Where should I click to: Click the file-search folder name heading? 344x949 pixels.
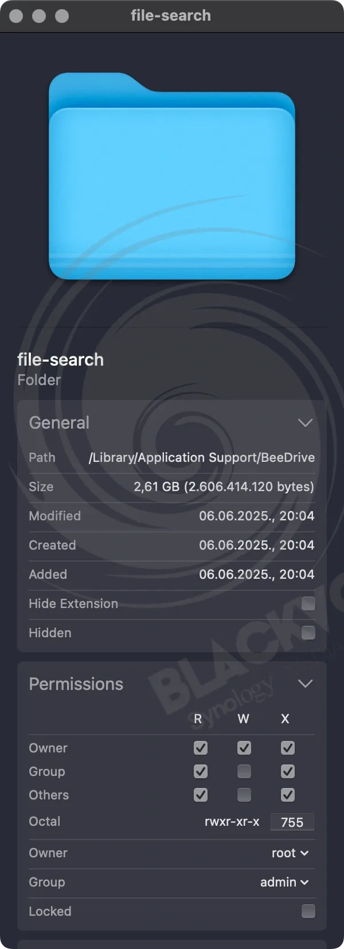(61, 359)
